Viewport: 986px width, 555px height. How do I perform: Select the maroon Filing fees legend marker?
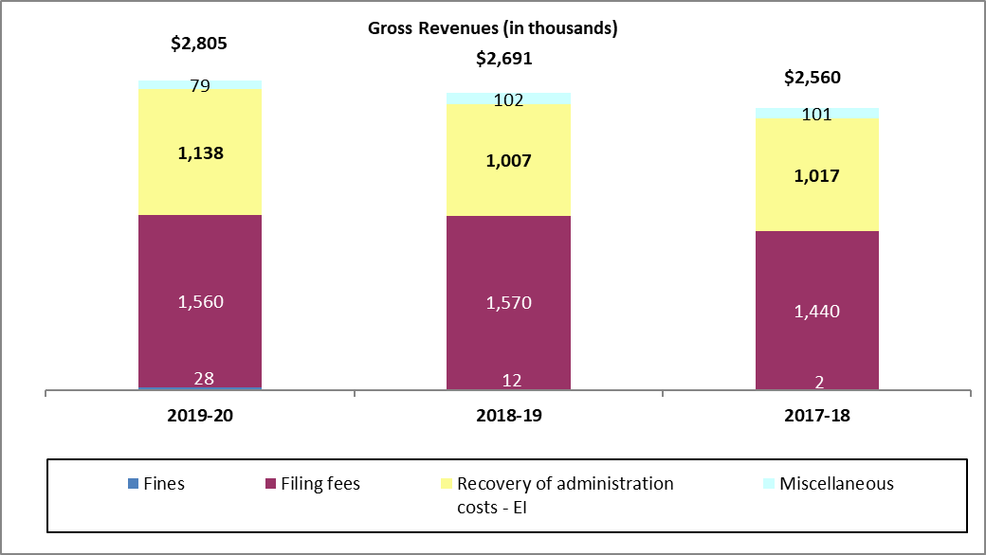pyautogui.click(x=269, y=483)
